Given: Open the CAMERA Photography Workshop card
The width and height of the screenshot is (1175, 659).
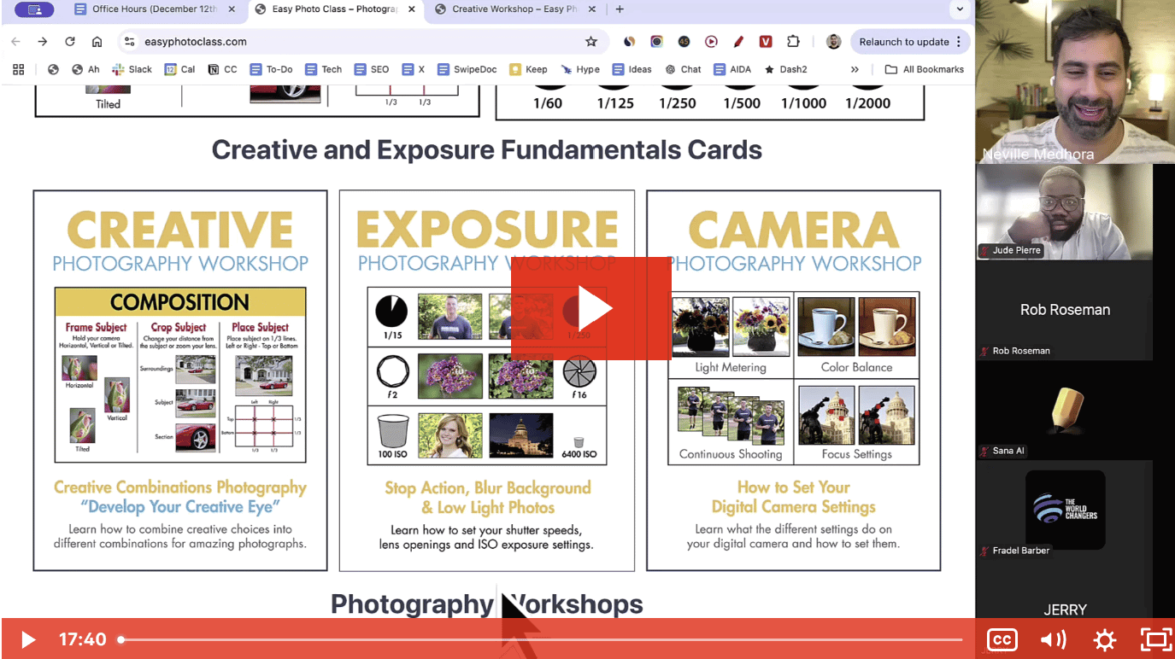Looking at the screenshot, I should coord(794,381).
